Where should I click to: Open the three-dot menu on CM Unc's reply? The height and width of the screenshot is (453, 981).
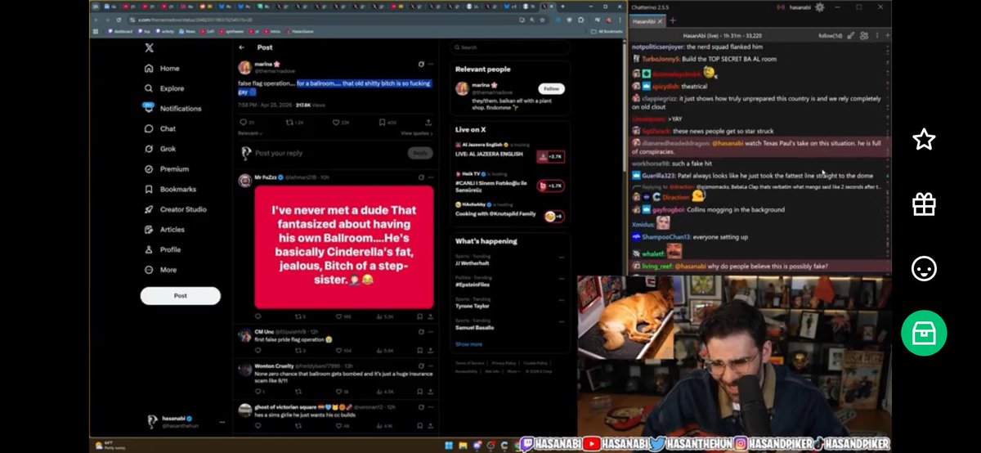click(431, 331)
